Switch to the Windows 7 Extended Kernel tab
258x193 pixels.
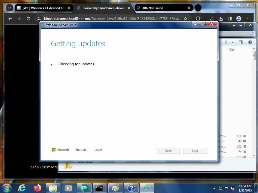44,8
